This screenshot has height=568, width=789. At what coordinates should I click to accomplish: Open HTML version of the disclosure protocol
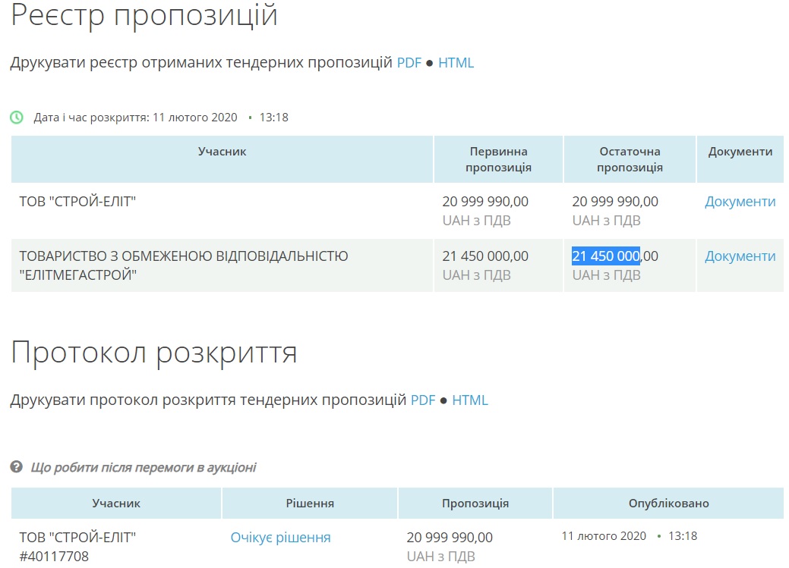470,400
